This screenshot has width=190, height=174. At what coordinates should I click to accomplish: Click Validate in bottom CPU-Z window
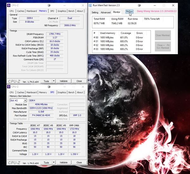64,163
